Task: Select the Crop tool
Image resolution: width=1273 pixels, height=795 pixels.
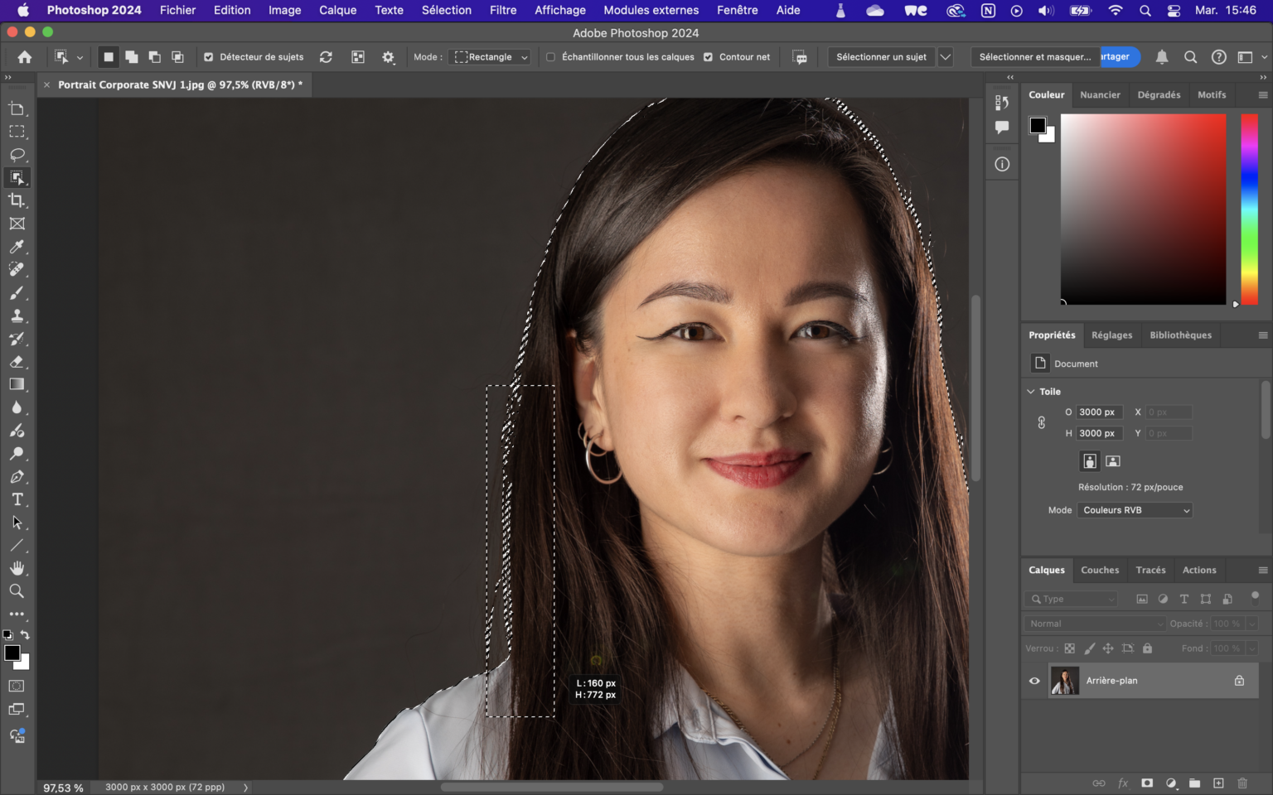Action: pos(17,200)
